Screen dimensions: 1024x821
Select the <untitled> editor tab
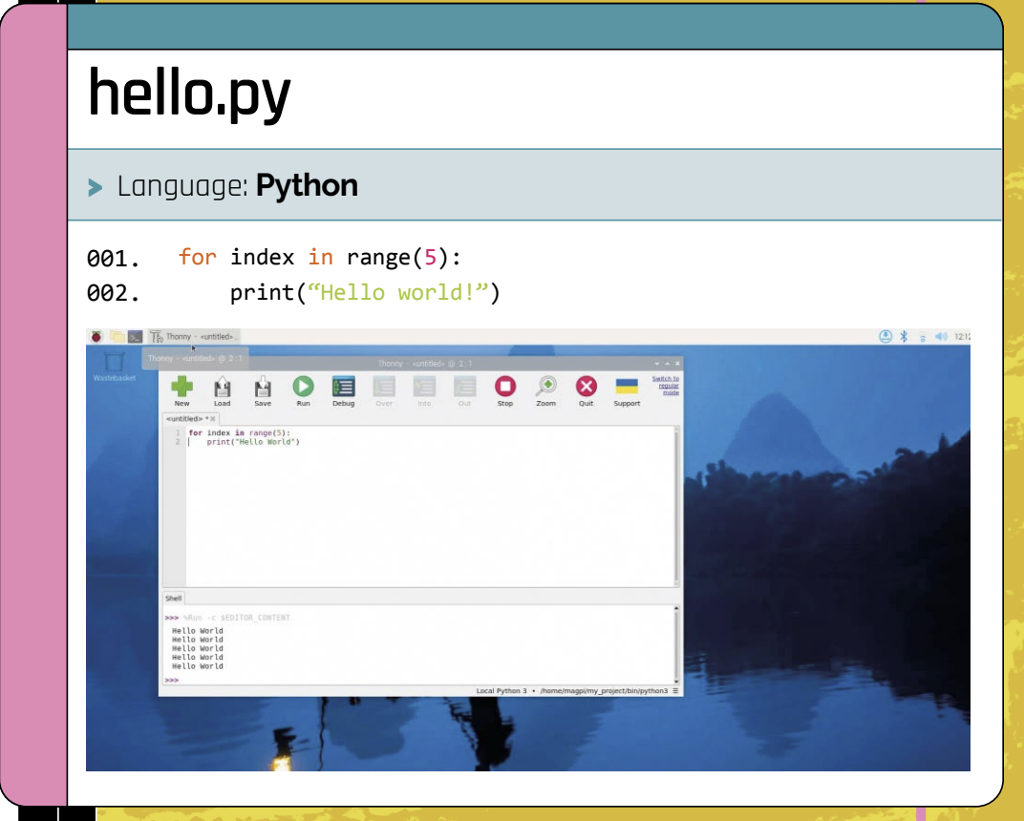coord(185,419)
